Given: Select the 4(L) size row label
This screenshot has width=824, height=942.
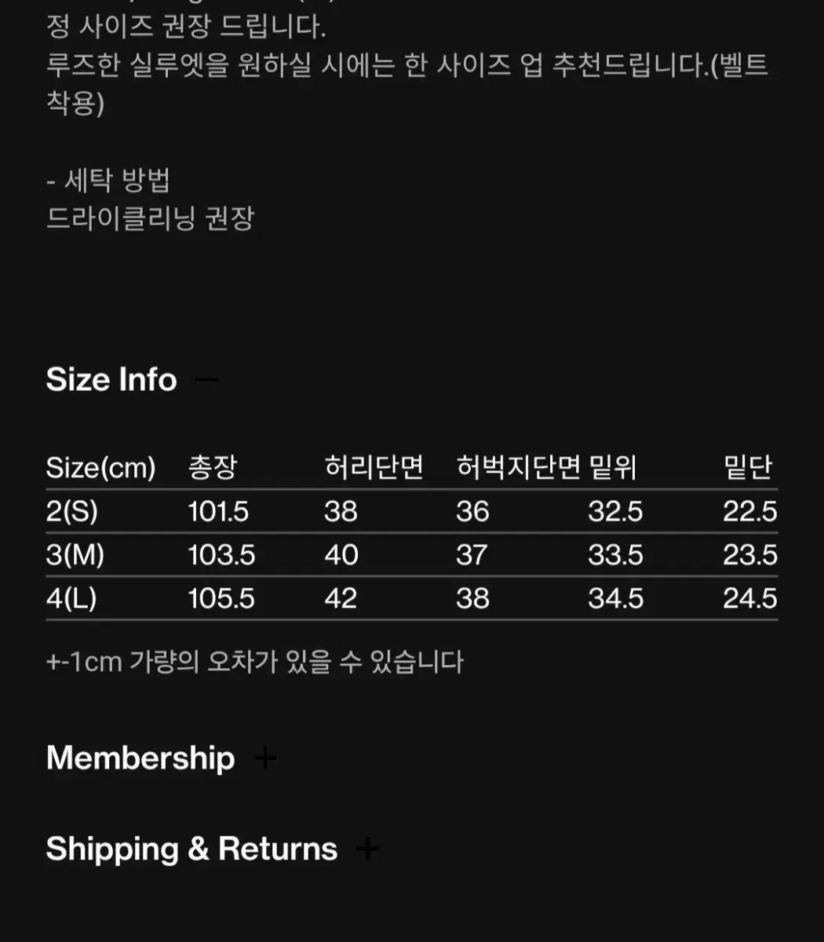Looking at the screenshot, I should click(x=71, y=598).
